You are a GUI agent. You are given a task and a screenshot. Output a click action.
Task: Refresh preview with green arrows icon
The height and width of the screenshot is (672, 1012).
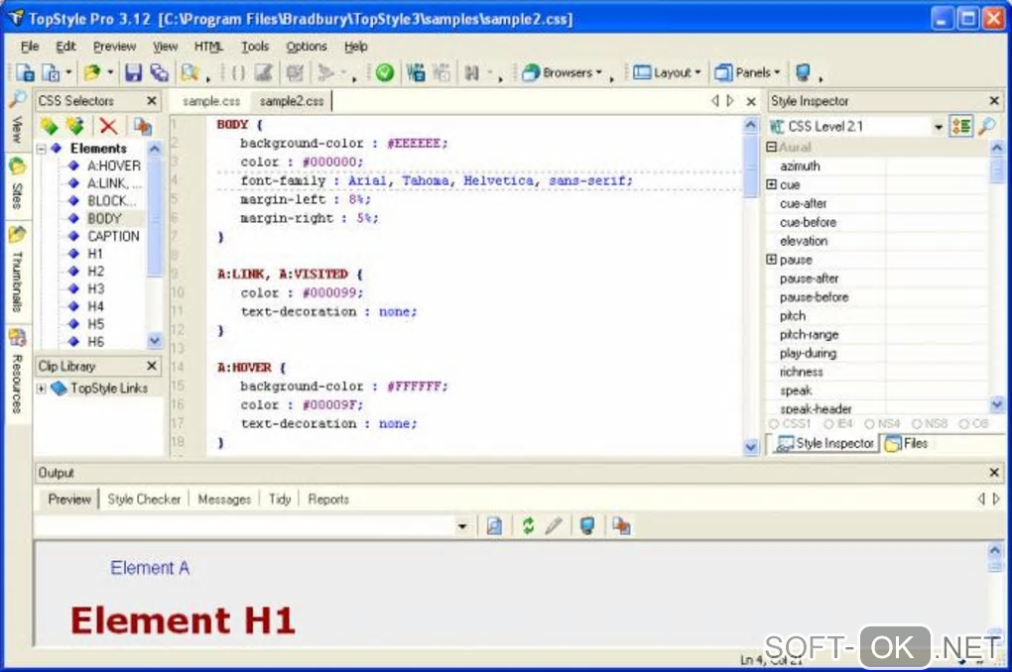coord(528,525)
